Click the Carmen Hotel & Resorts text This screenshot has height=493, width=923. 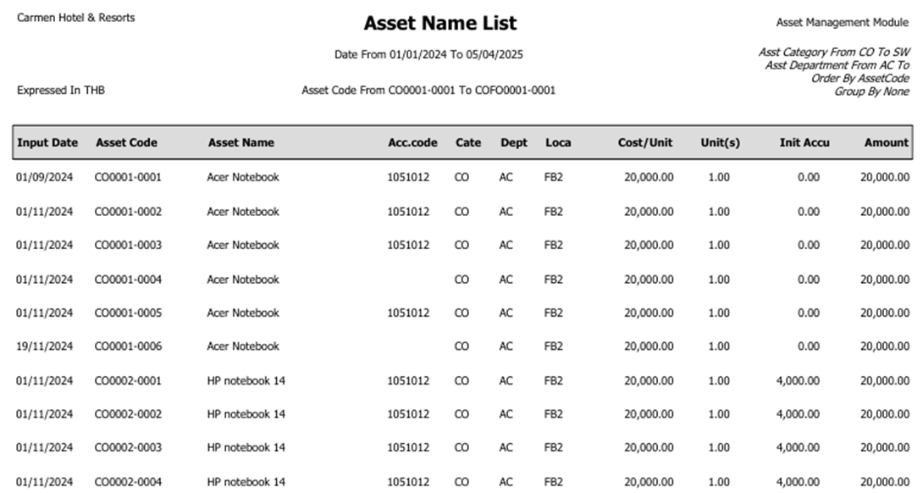(76, 18)
